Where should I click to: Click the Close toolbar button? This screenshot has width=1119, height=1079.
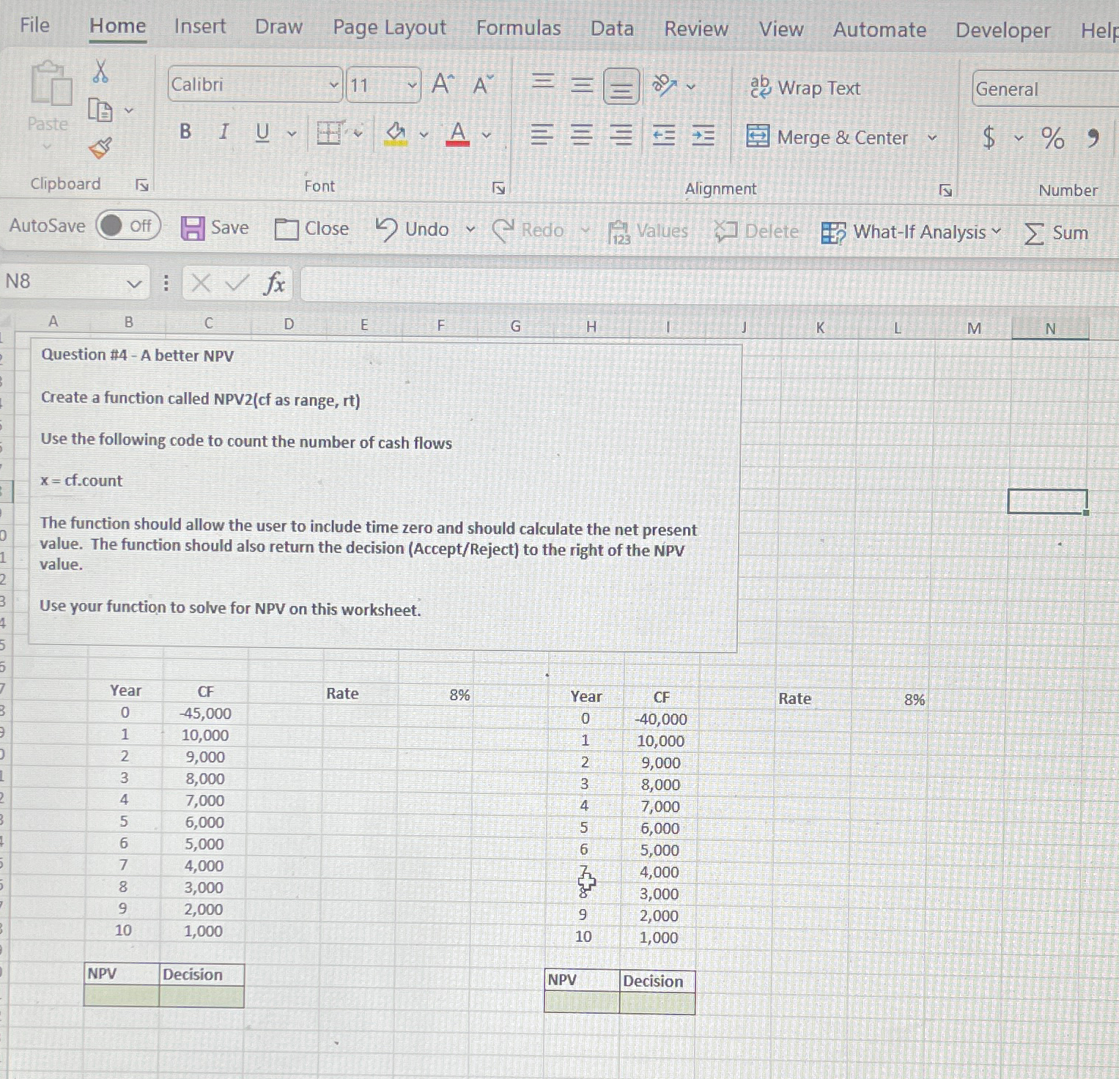(x=311, y=229)
